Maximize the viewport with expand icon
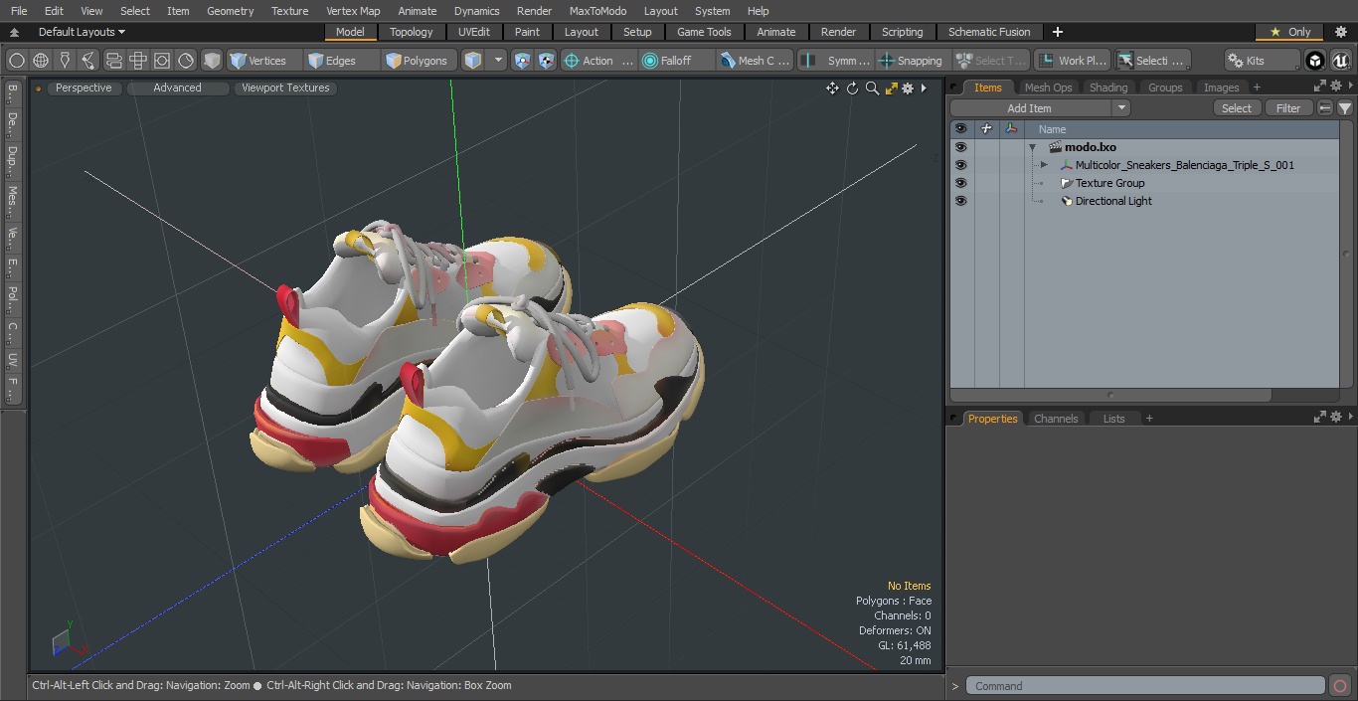1358x701 pixels. 891,88
